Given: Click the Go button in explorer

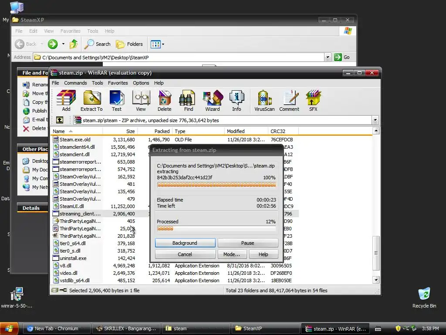Looking at the screenshot, I should 342,57.
